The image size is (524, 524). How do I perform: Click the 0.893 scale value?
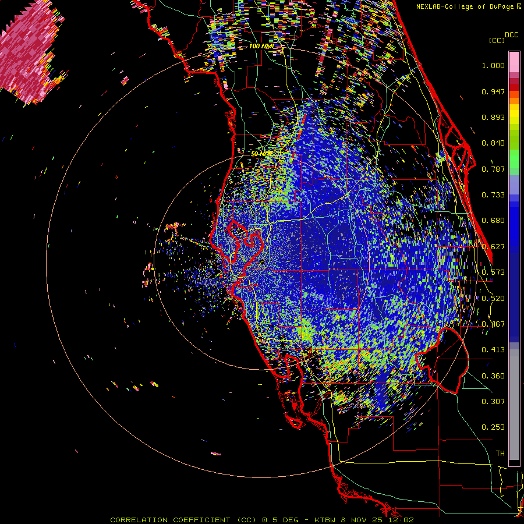click(493, 117)
